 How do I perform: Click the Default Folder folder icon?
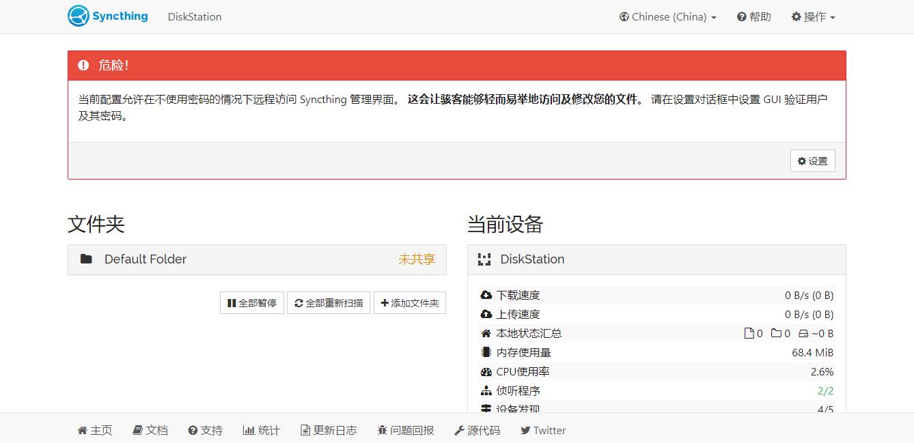86,259
